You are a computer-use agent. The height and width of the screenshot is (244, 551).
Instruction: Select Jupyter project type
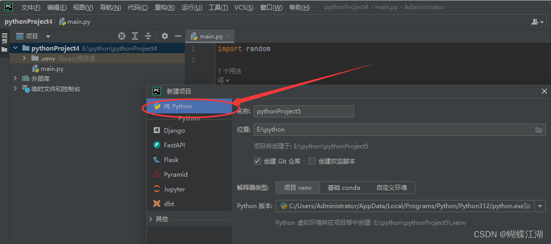(x=189, y=189)
